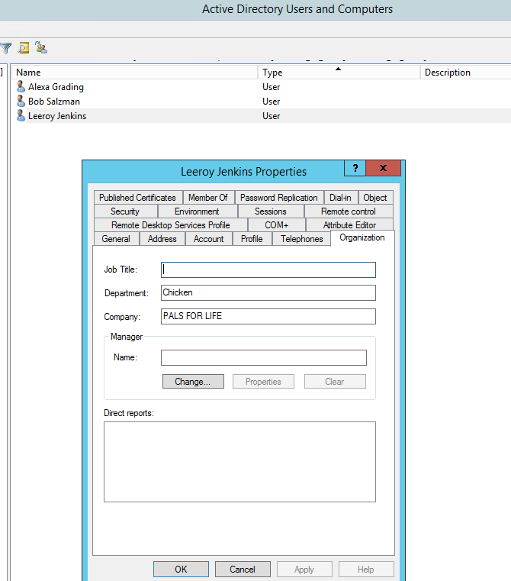
Task: Close the Leeroy Jenkins Properties dialog
Action: (x=383, y=169)
